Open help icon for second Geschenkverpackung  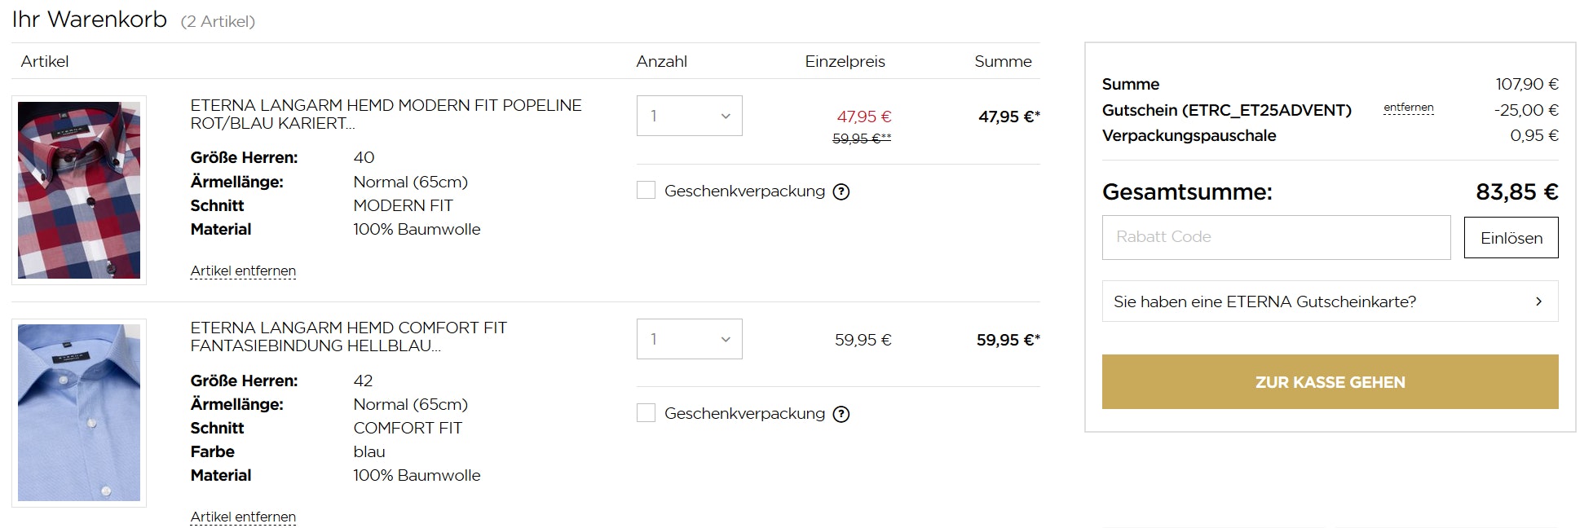coord(841,414)
